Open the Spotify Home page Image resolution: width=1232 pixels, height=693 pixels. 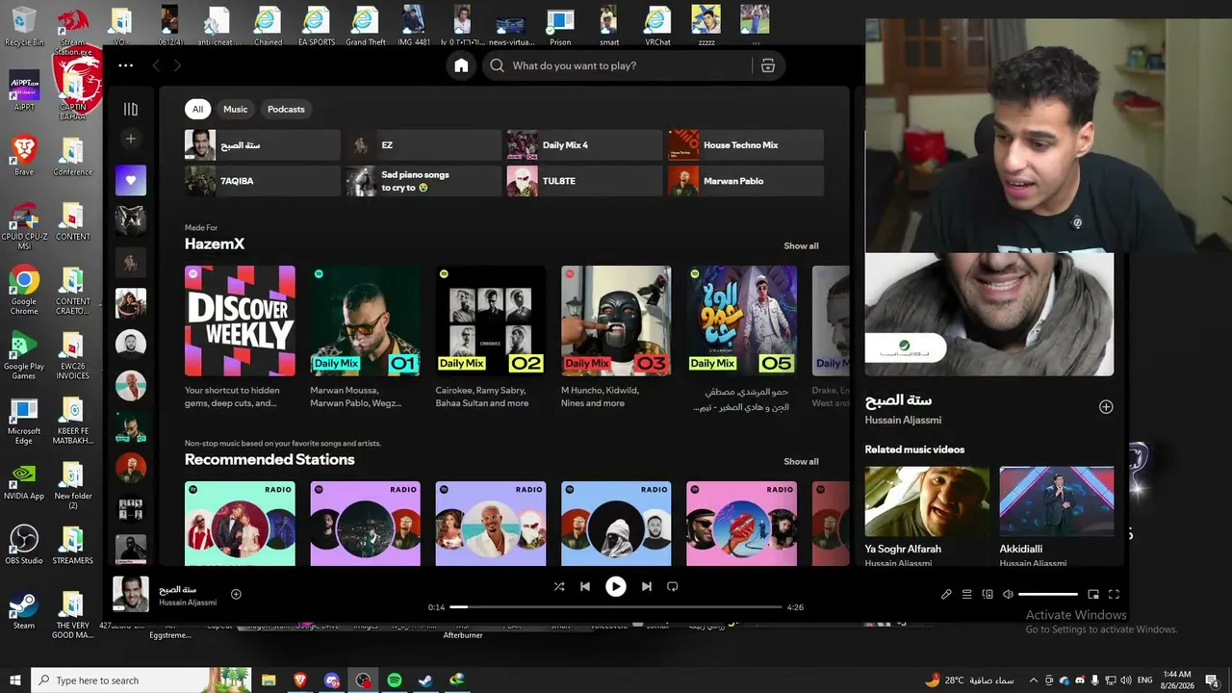pyautogui.click(x=462, y=65)
